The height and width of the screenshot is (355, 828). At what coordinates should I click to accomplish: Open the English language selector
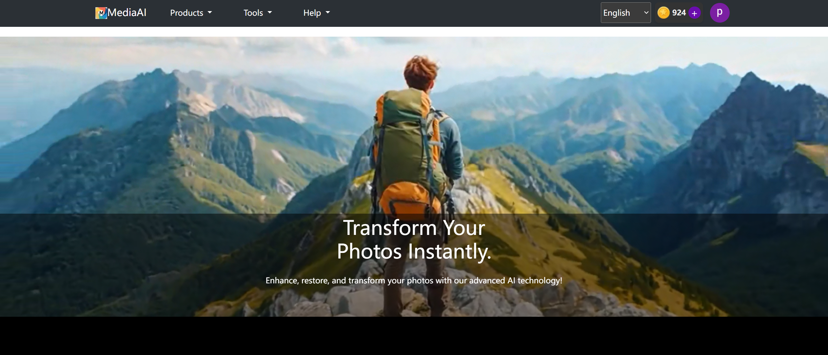(625, 13)
